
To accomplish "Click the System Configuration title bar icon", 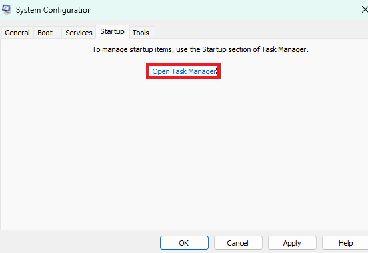I will 7,9.
